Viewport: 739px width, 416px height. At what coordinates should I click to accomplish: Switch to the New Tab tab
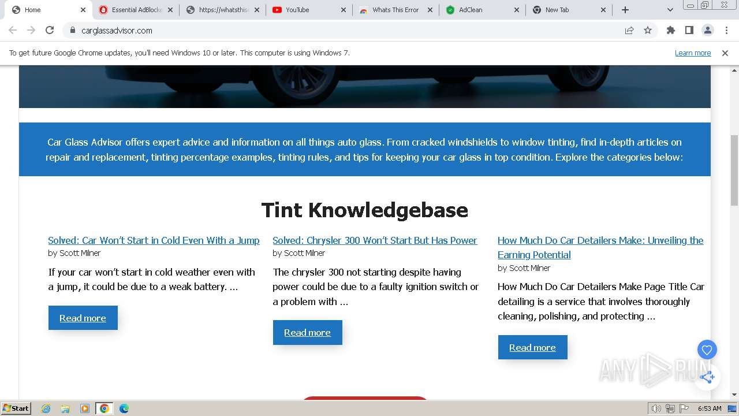569,10
